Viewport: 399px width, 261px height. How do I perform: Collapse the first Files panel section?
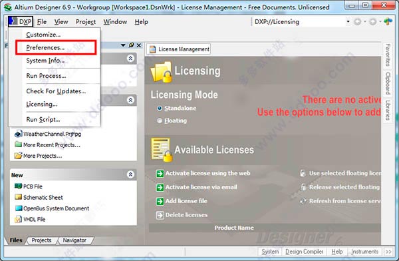tap(130, 59)
